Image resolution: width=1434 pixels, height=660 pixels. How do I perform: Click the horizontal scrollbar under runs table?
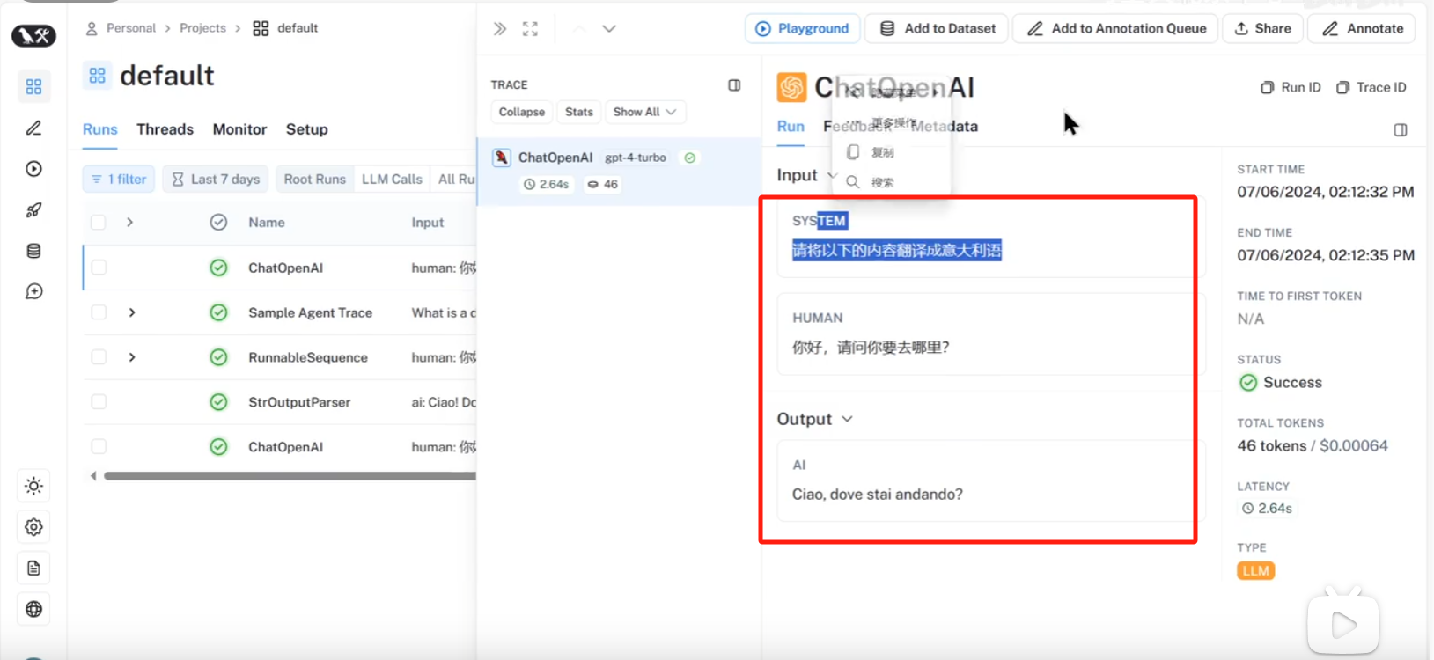(290, 476)
